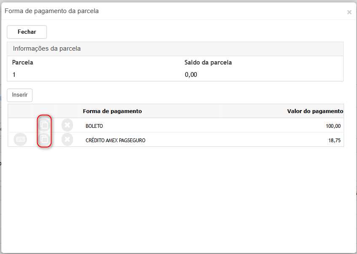
Task: Select the CRÉDITO AMEX PAGSEGURO label
Action: pyautogui.click(x=115, y=141)
